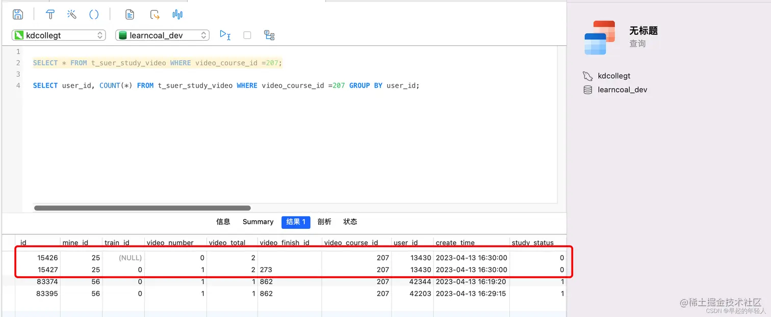
Task: Click the user_id column header
Action: [412, 243]
